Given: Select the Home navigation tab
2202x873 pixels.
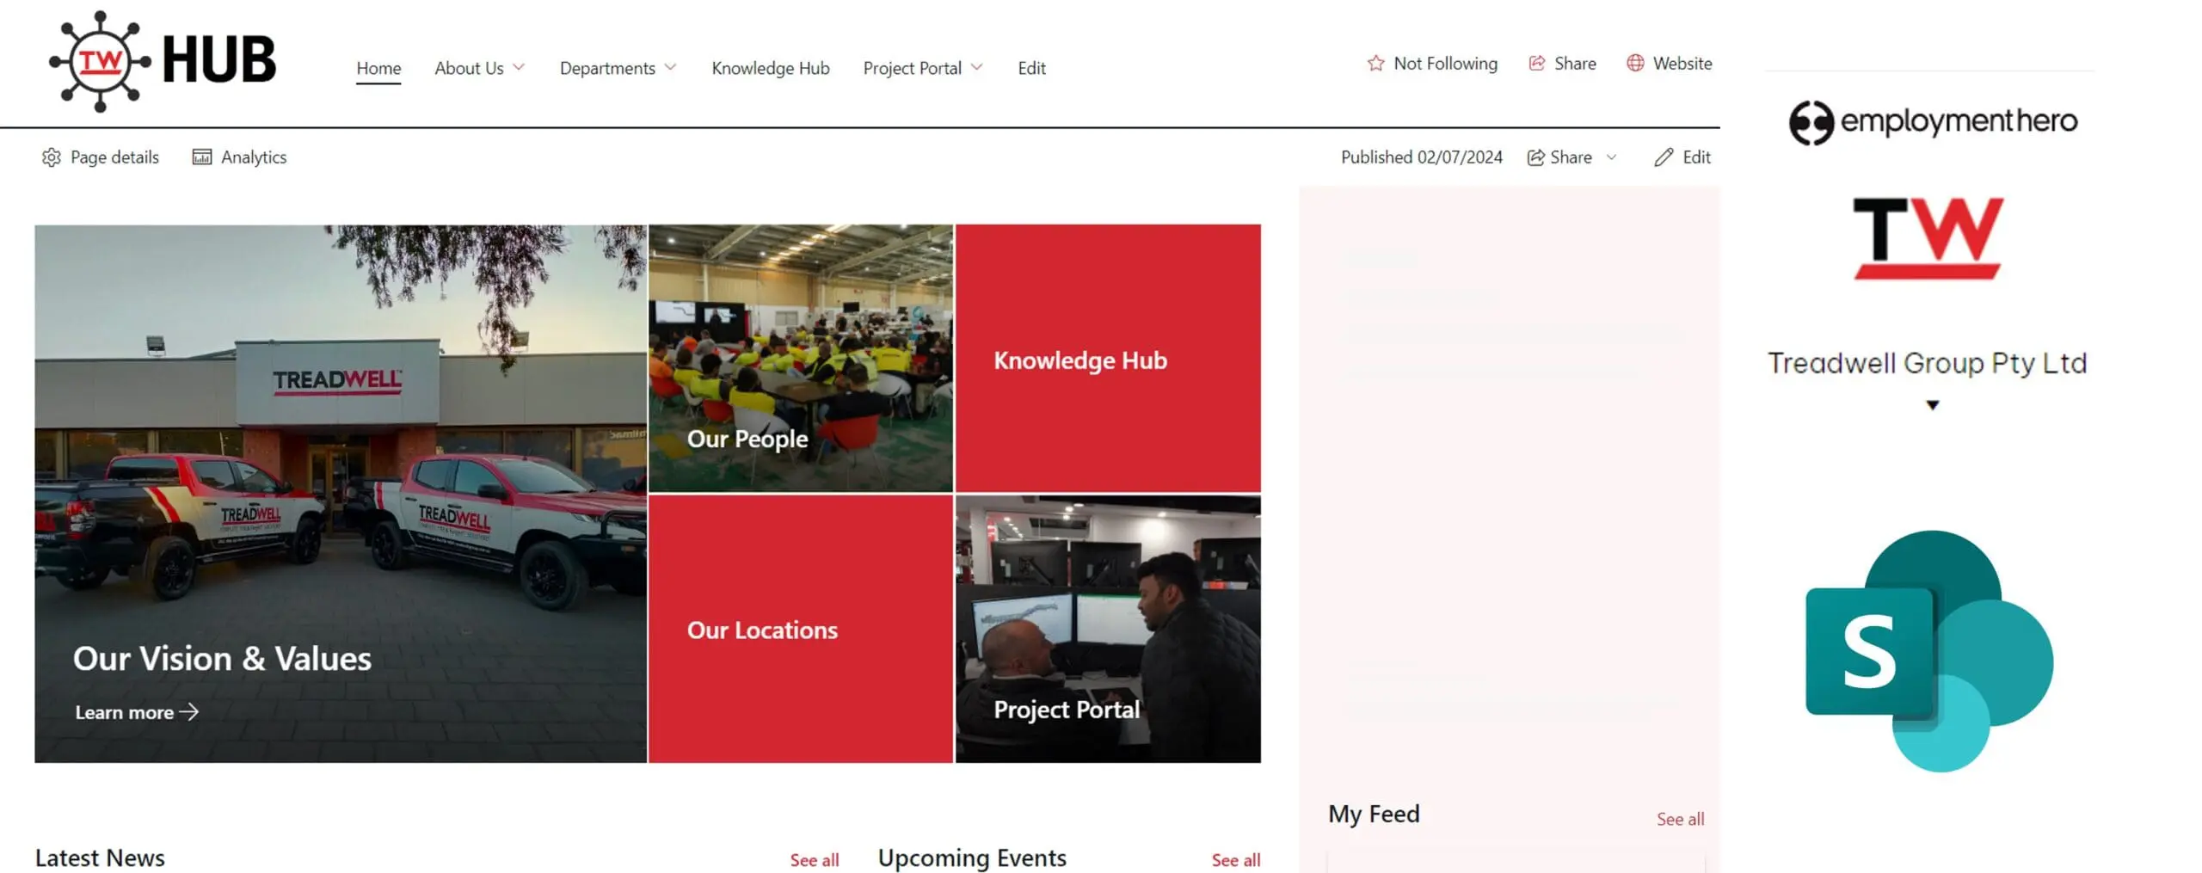Looking at the screenshot, I should 378,68.
